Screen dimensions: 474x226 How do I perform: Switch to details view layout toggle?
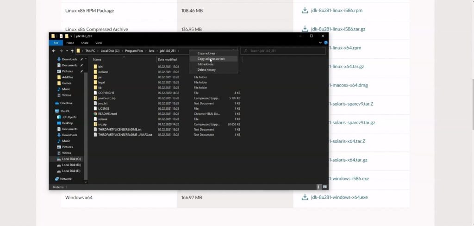click(318, 187)
